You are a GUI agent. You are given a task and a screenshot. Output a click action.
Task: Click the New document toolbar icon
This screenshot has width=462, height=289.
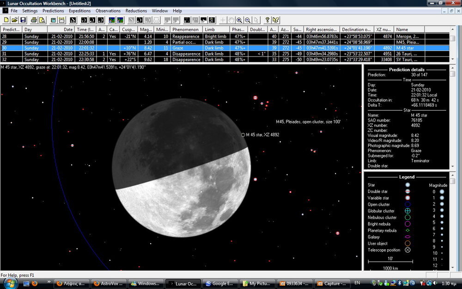6,20
